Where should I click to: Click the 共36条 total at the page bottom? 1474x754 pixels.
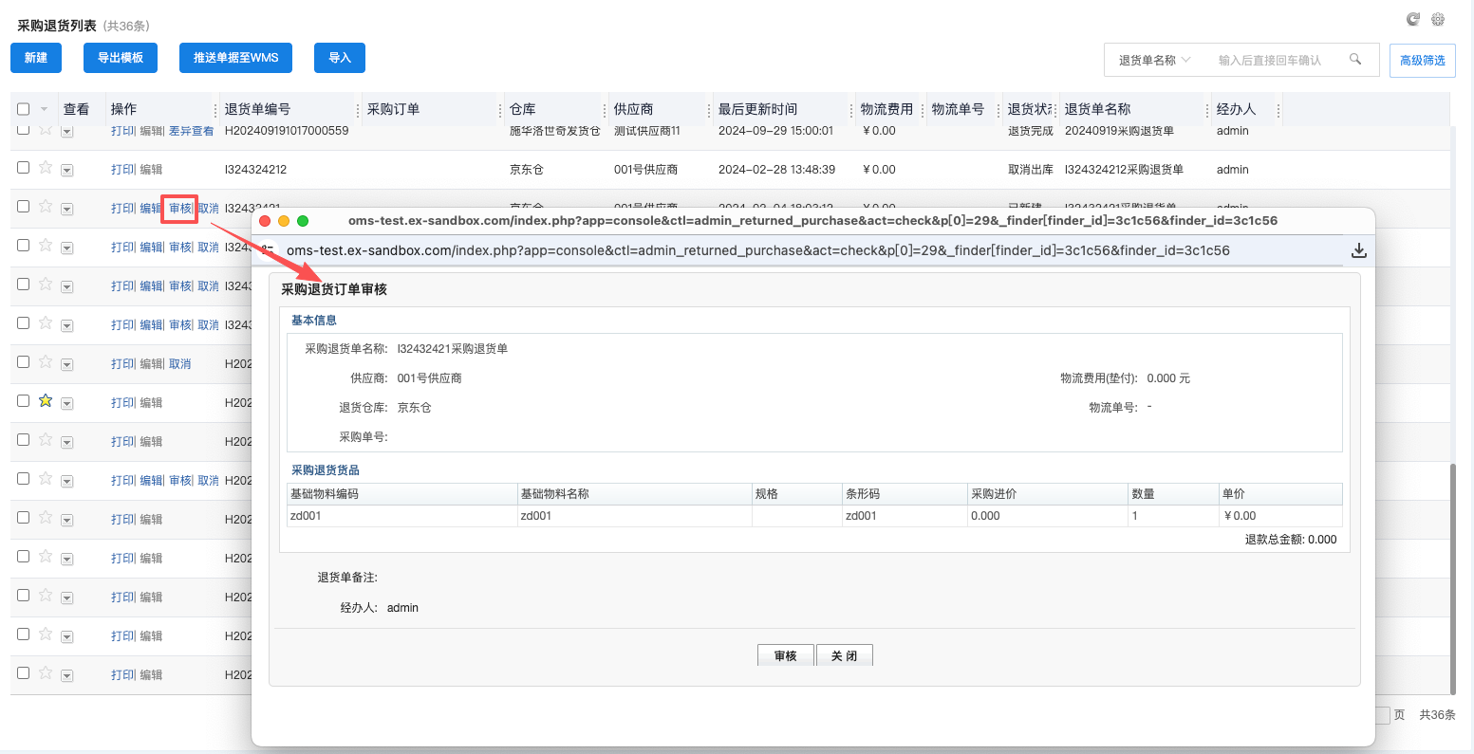tap(1437, 715)
